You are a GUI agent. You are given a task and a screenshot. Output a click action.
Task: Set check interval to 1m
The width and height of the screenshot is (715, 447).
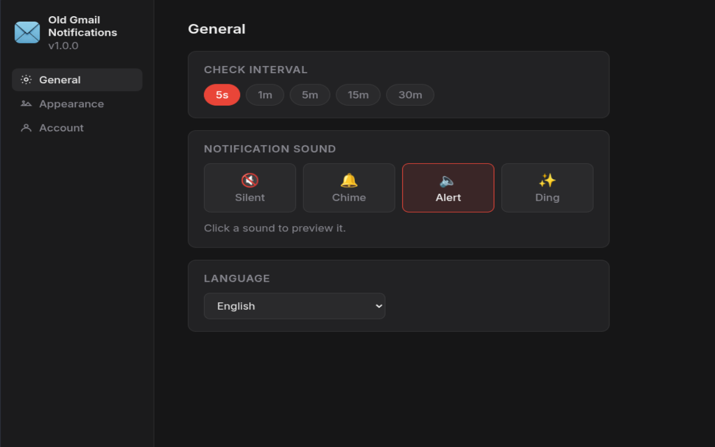265,95
